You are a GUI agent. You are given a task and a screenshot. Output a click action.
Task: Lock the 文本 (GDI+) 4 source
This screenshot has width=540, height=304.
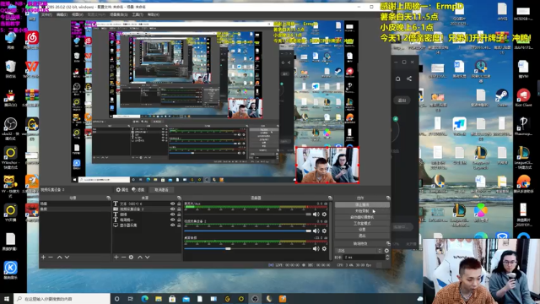pyautogui.click(x=179, y=204)
